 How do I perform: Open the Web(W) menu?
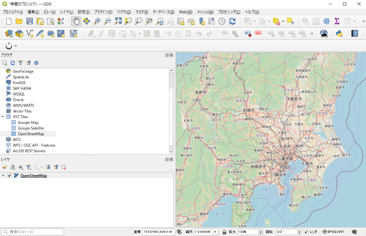point(186,12)
